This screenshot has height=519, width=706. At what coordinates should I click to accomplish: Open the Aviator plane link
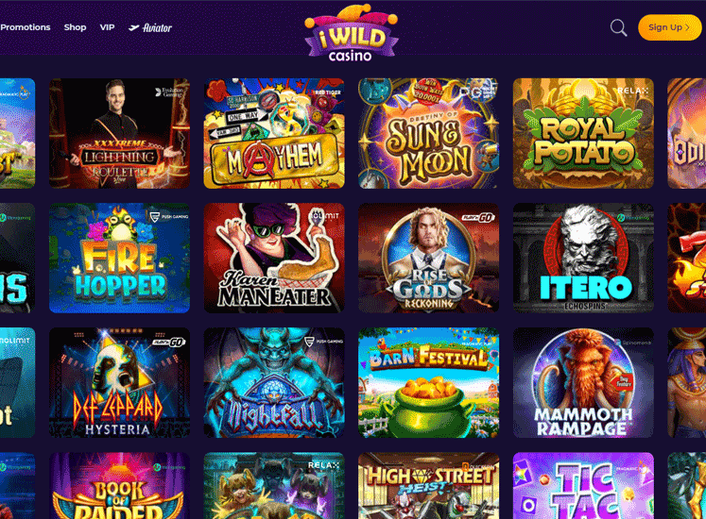click(150, 27)
